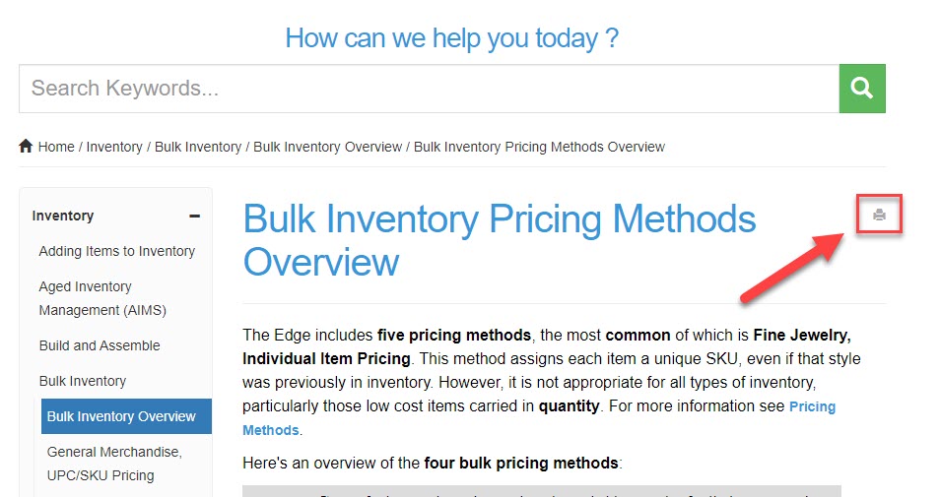Open Bulk Inventory breadcrumb link
Screen dimensions: 940x497
click(198, 147)
